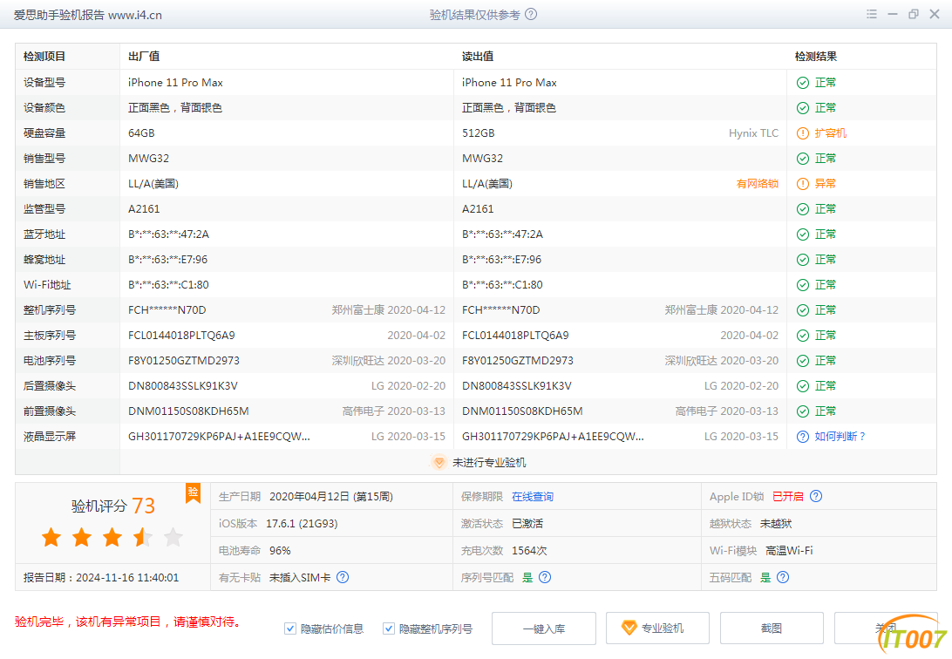Click green check icon in 设备颜色 row

tap(803, 108)
